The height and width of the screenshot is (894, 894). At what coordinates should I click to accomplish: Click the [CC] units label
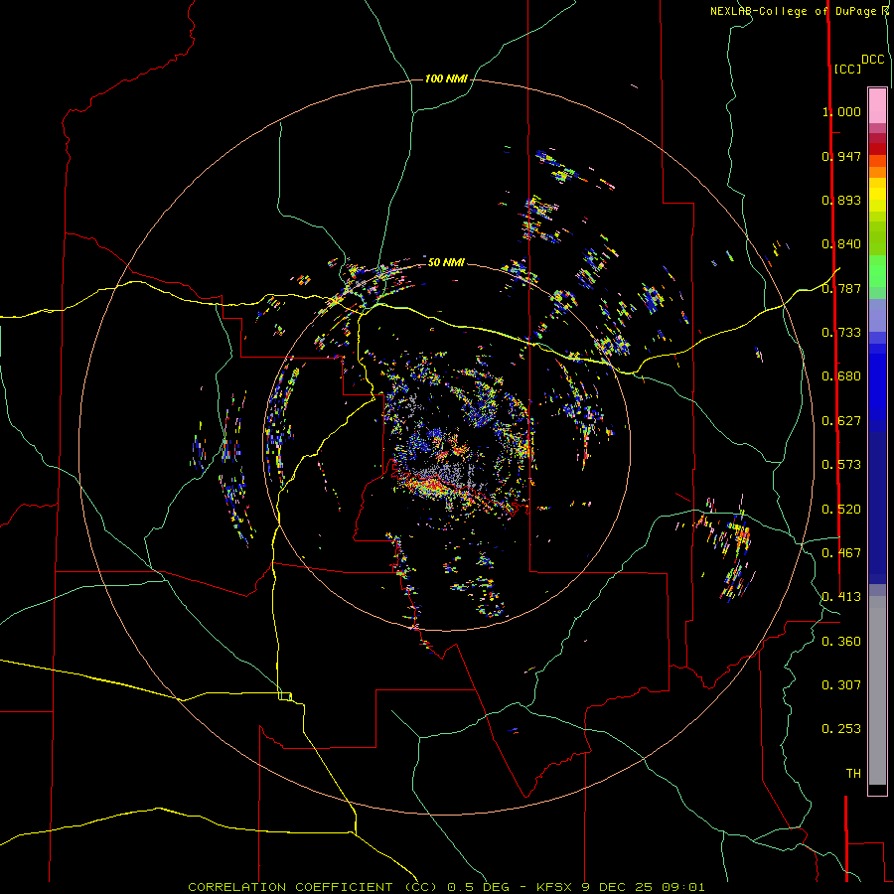(847, 69)
